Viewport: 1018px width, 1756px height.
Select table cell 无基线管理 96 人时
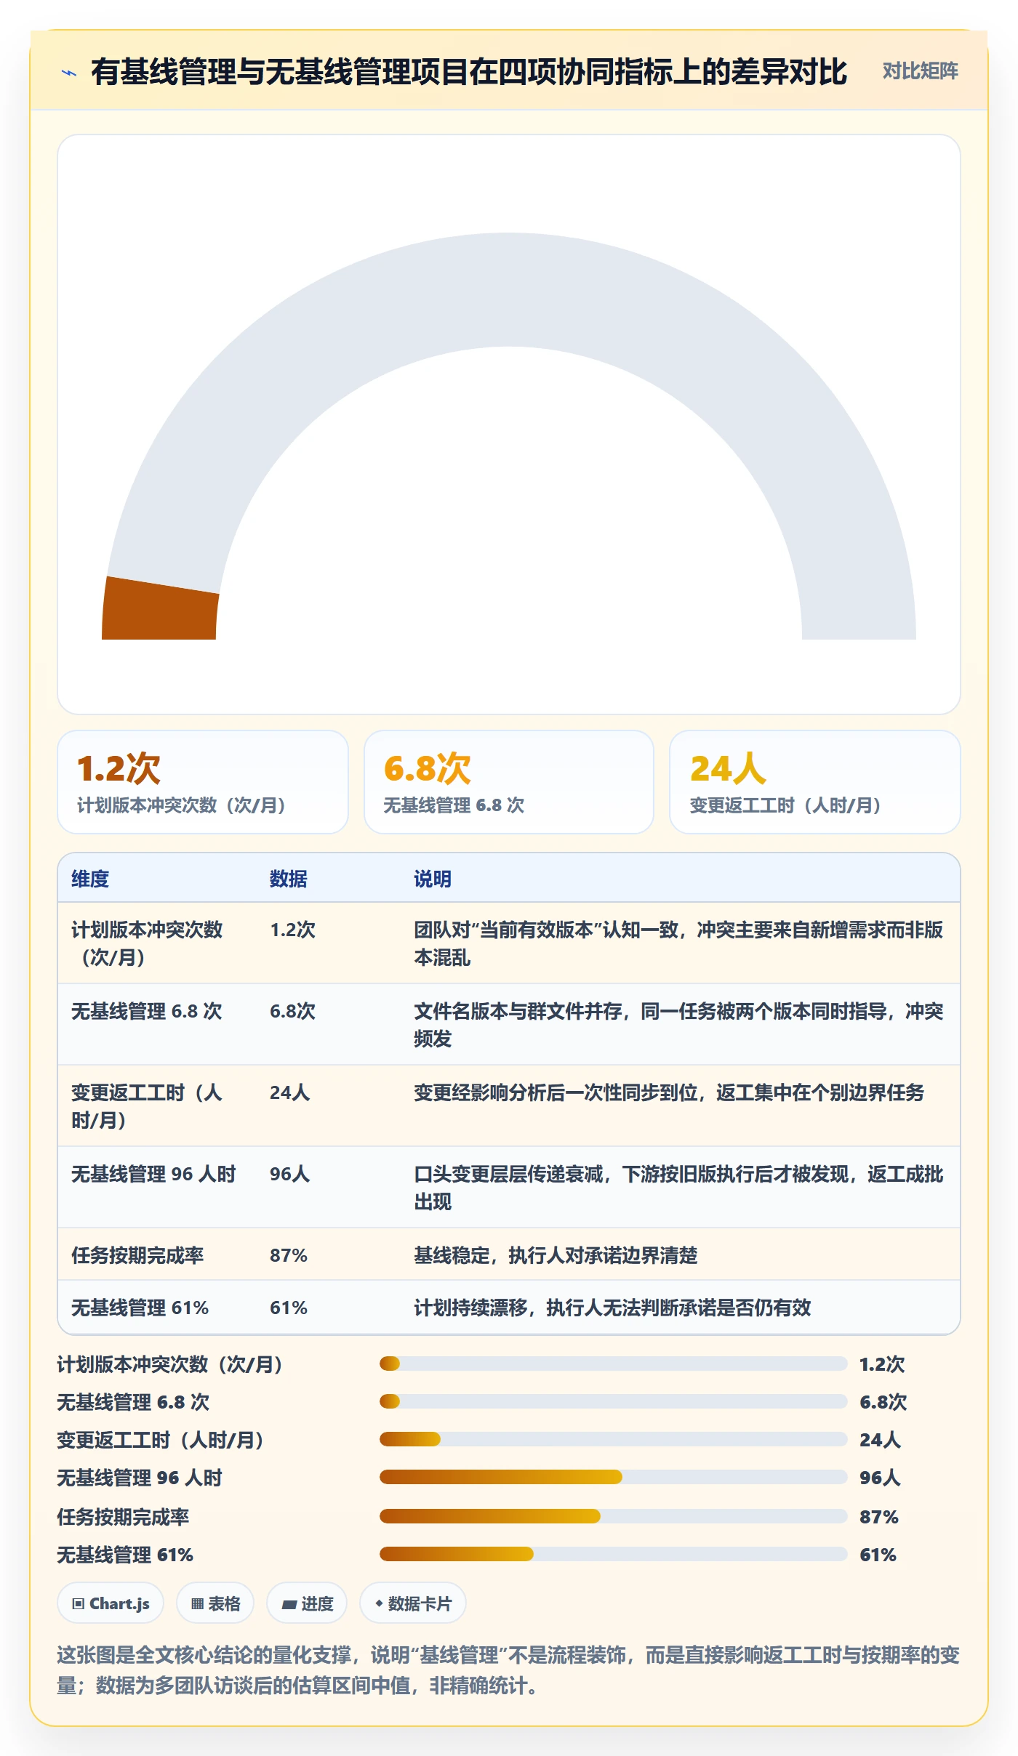153,1174
